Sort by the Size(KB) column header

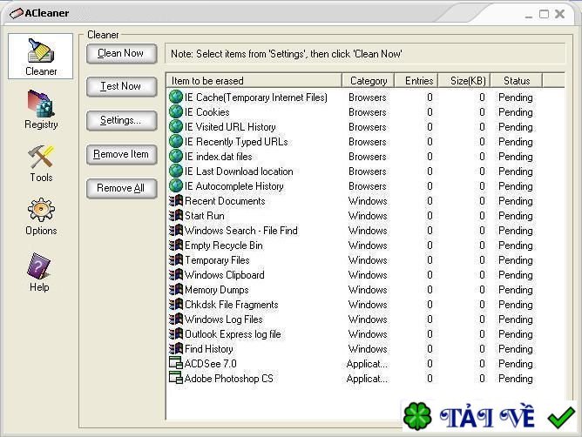click(464, 80)
